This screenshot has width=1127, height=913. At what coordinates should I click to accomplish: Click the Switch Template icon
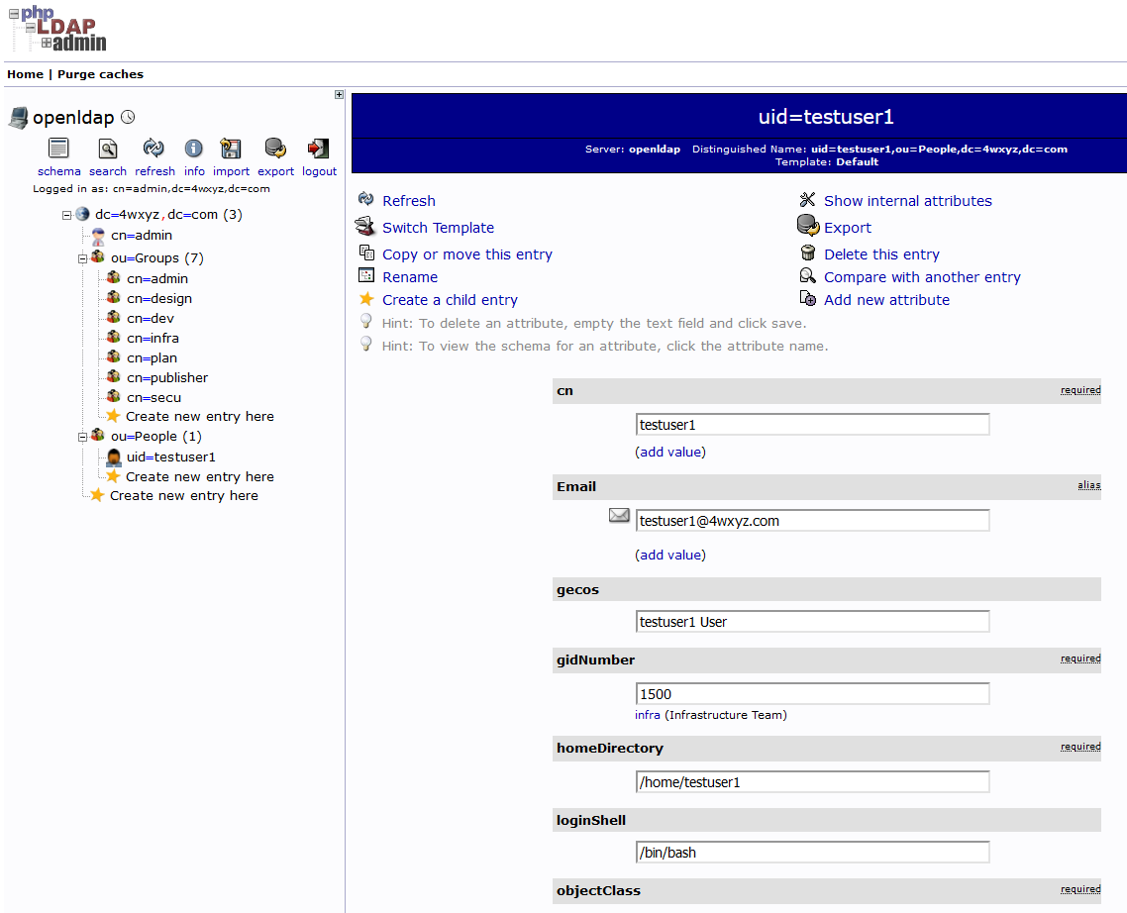365,226
